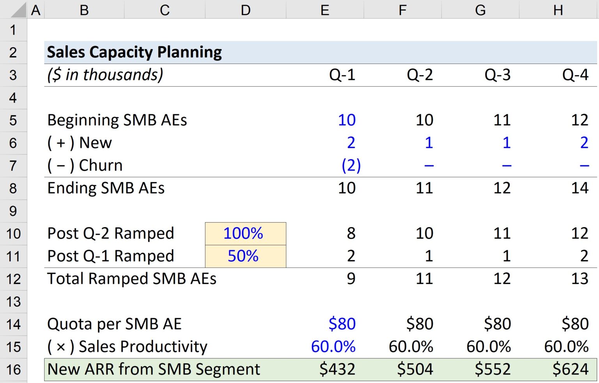Click the Q-1 column label cell
The width and height of the screenshot is (599, 383).
pos(342,75)
